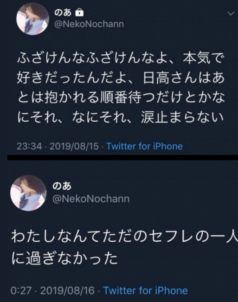Open the first tweet's chevron dropdown menu

(x=231, y=13)
